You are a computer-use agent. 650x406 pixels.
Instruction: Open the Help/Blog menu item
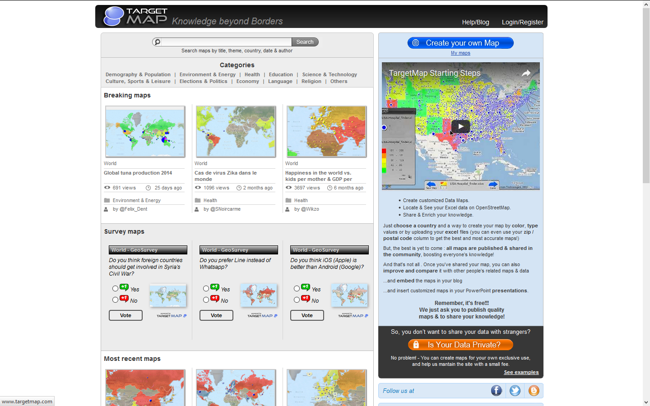coord(475,22)
